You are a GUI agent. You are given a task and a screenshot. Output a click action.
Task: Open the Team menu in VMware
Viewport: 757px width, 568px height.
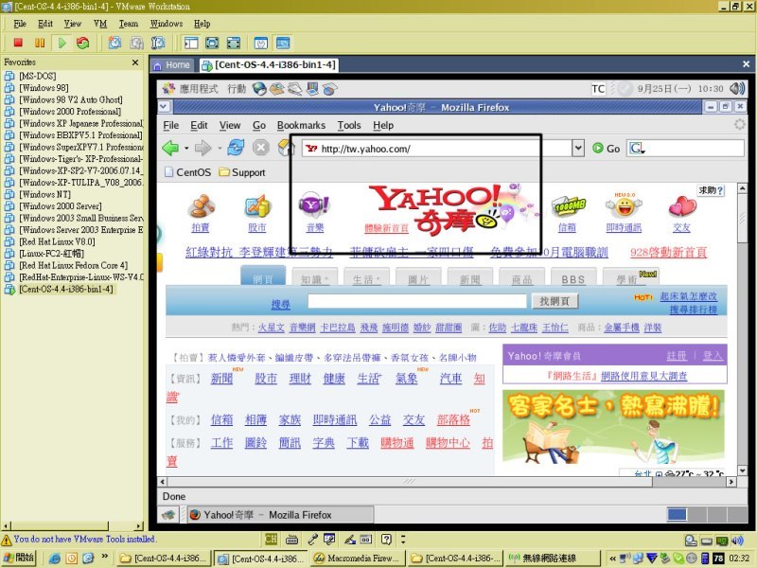pyautogui.click(x=129, y=24)
